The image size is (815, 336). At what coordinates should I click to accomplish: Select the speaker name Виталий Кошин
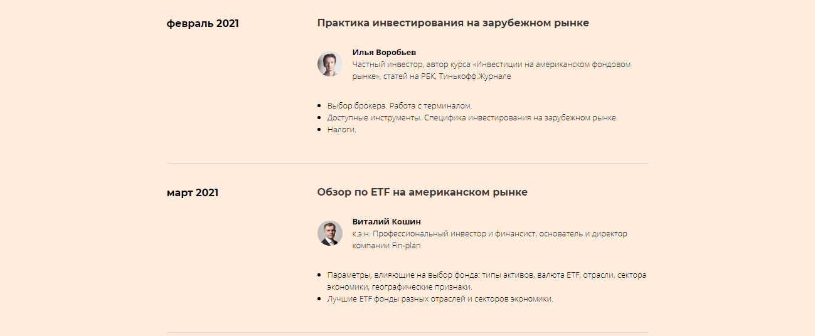click(x=386, y=222)
